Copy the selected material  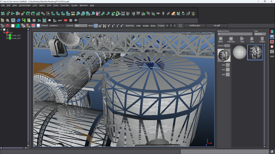[252, 40]
